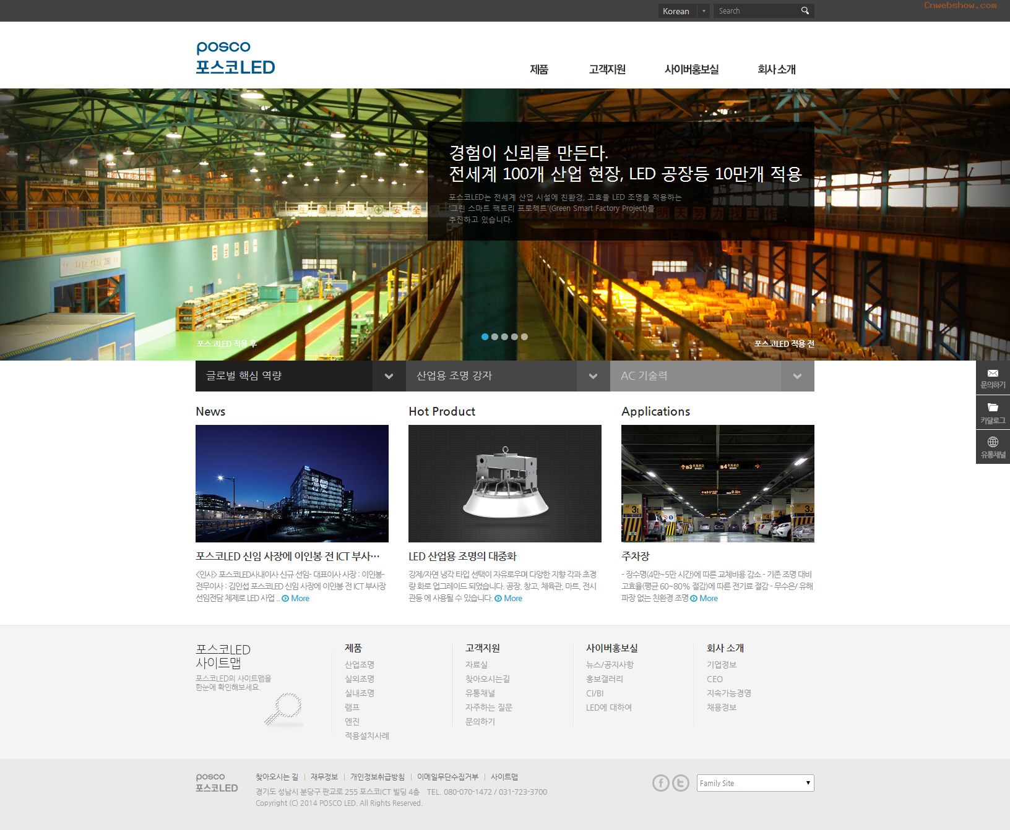The image size is (1010, 830).
Task: Click the sitemap magnifying glass graphic
Action: click(283, 709)
